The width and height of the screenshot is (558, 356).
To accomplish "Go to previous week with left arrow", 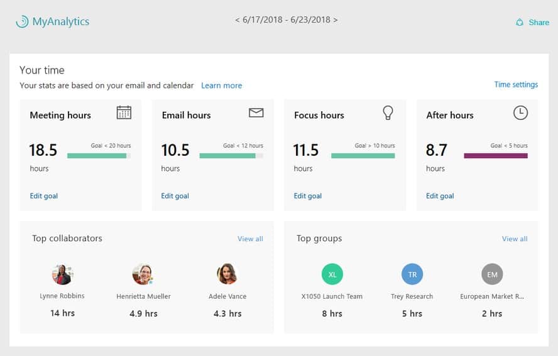I will [x=238, y=20].
